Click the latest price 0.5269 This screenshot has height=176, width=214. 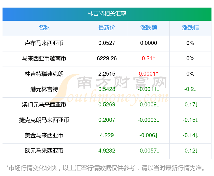coord(107,105)
